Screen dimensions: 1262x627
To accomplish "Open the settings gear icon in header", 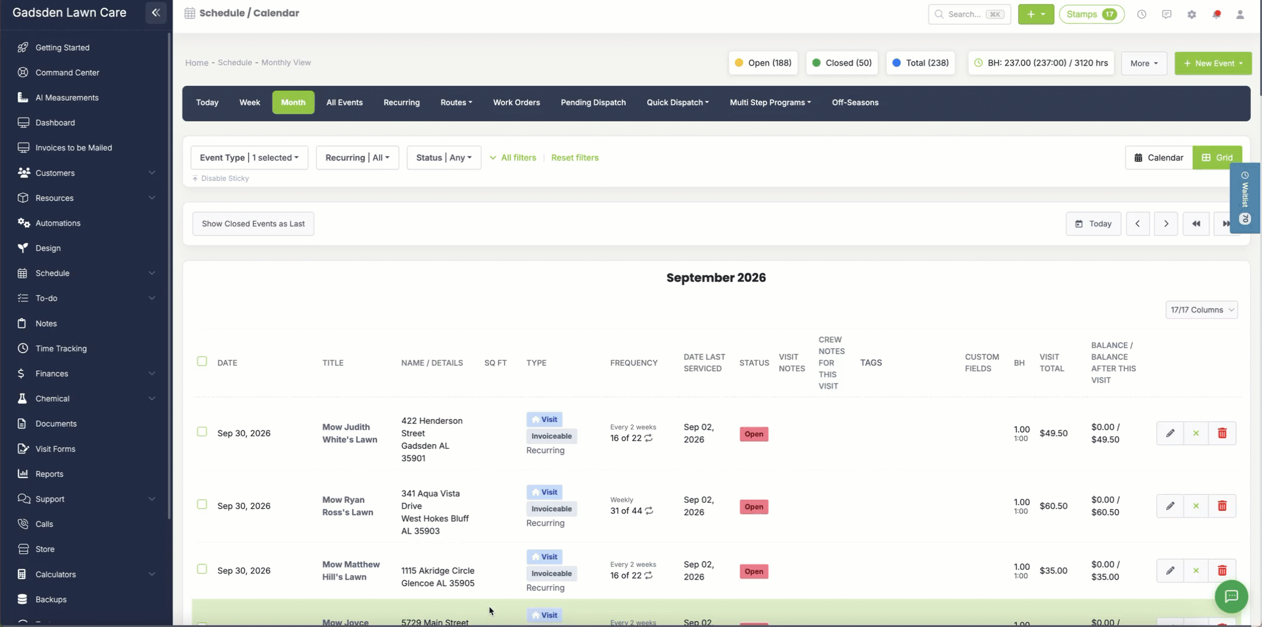I will tap(1191, 14).
